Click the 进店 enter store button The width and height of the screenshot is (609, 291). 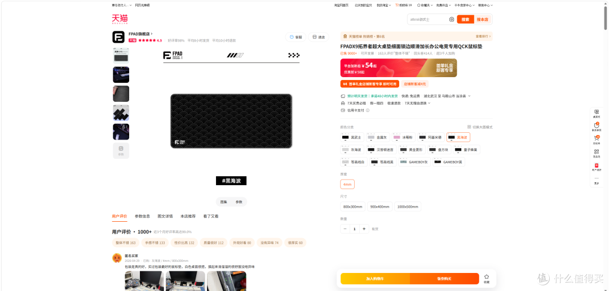pos(319,37)
